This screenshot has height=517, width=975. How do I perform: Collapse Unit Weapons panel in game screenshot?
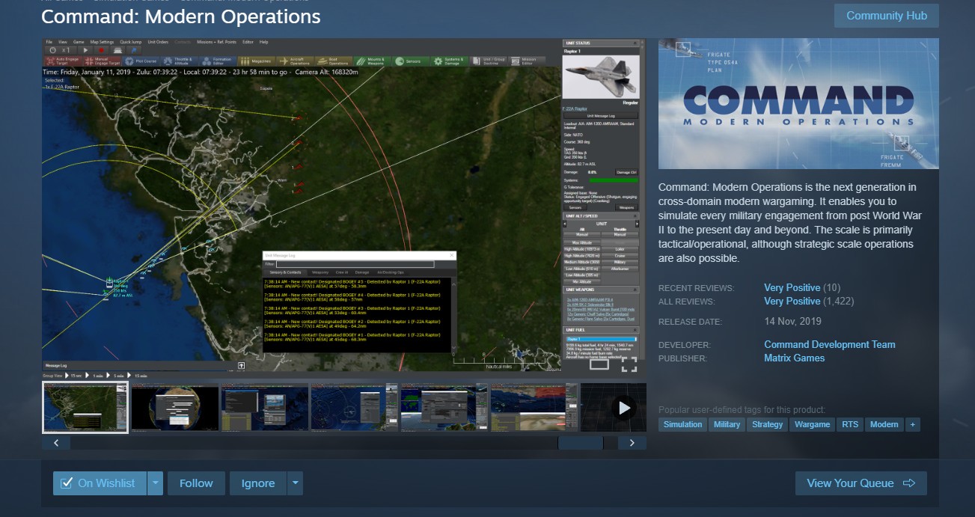[x=635, y=289]
